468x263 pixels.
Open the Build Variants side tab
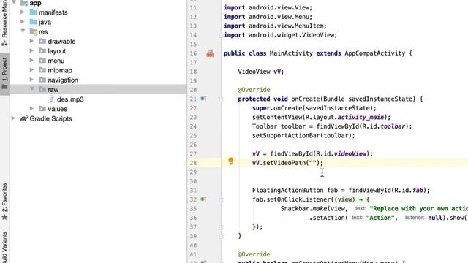point(4,248)
